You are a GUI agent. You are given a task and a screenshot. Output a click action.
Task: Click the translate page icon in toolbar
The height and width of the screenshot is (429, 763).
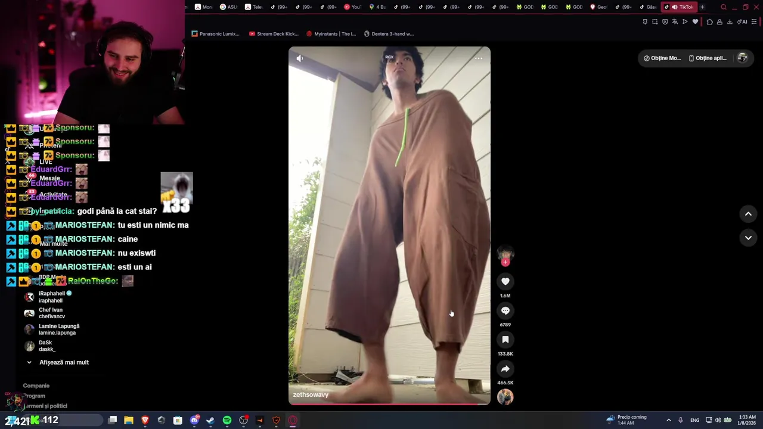coord(675,22)
